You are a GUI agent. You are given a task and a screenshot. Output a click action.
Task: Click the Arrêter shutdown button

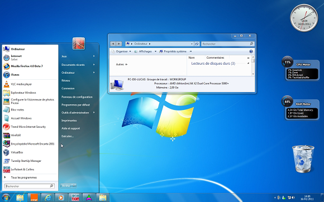pyautogui.click(x=66, y=186)
